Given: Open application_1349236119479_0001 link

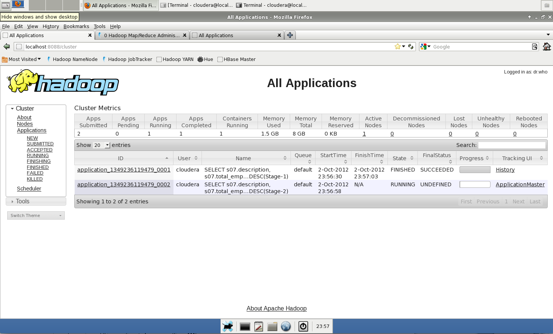Looking at the screenshot, I should pos(124,170).
